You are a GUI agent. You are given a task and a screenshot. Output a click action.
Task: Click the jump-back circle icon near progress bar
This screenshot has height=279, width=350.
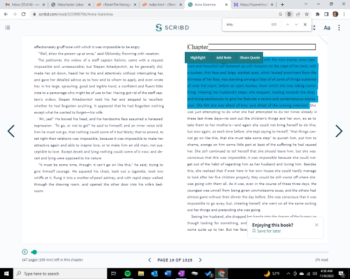pos(24,252)
